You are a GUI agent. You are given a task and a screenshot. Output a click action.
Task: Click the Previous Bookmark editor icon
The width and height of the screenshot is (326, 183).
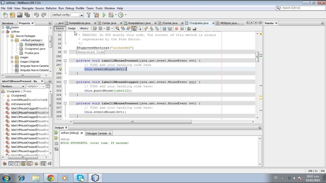pos(146,28)
